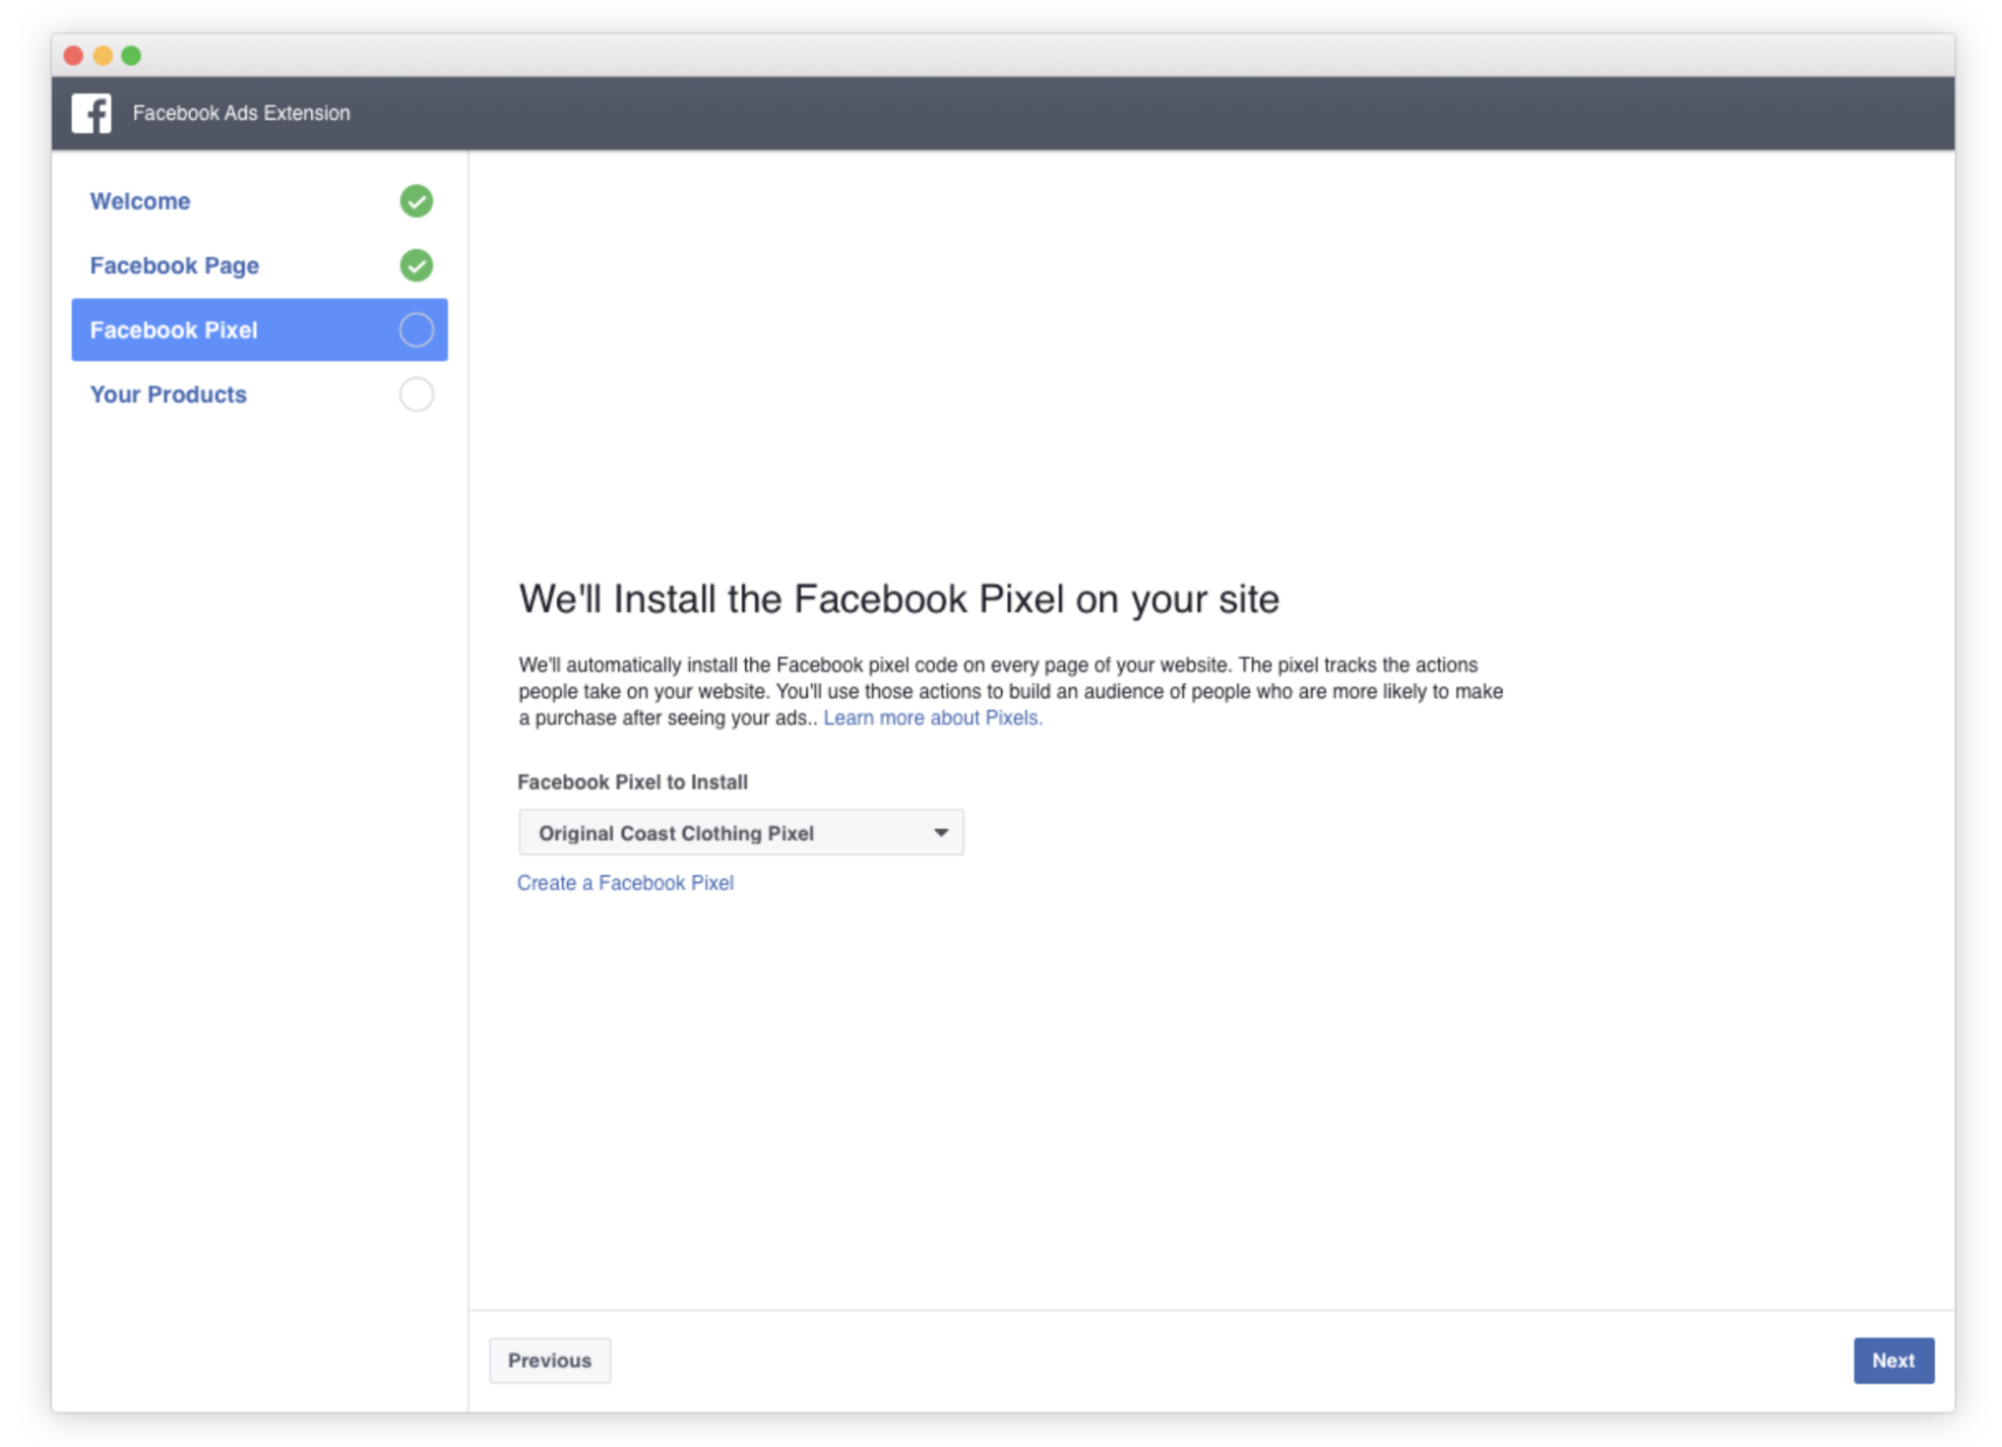Open the Welcome step

[x=140, y=201]
